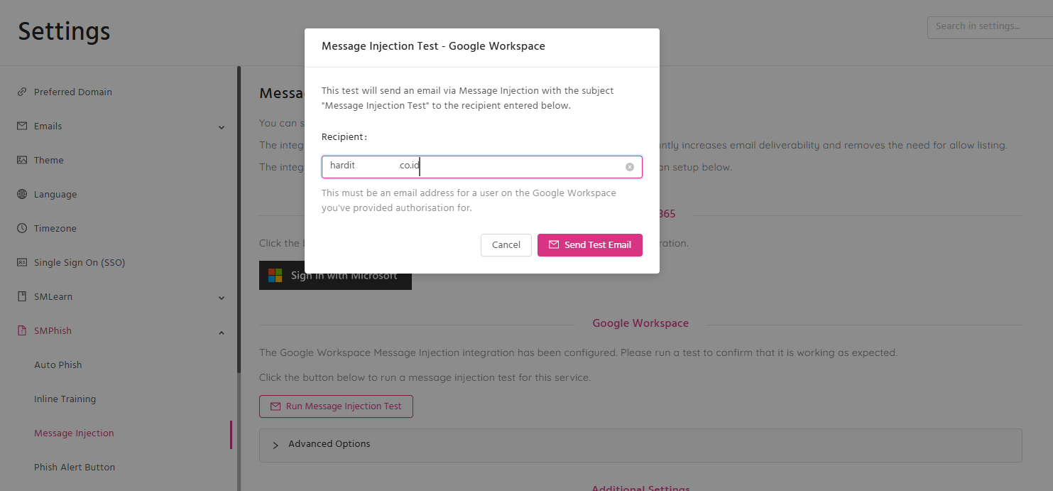Open the Auto Phish page
Viewport: 1053px width, 491px height.
(58, 365)
